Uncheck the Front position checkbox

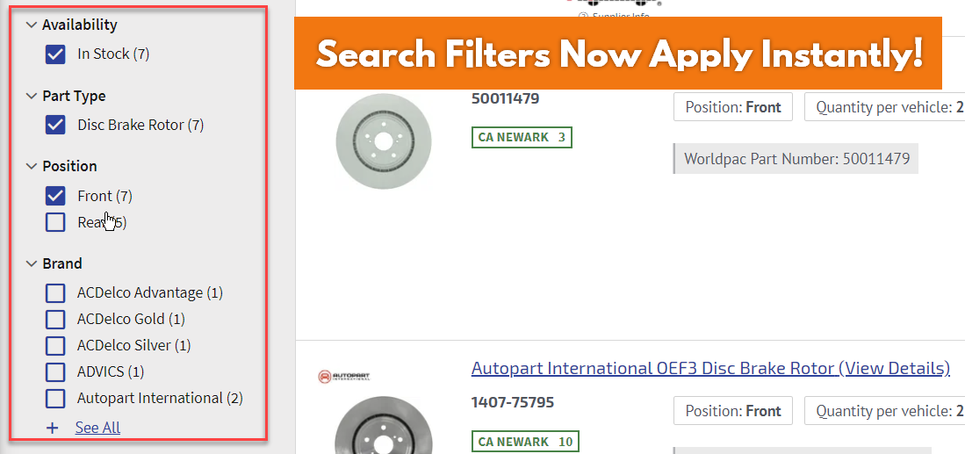click(55, 196)
